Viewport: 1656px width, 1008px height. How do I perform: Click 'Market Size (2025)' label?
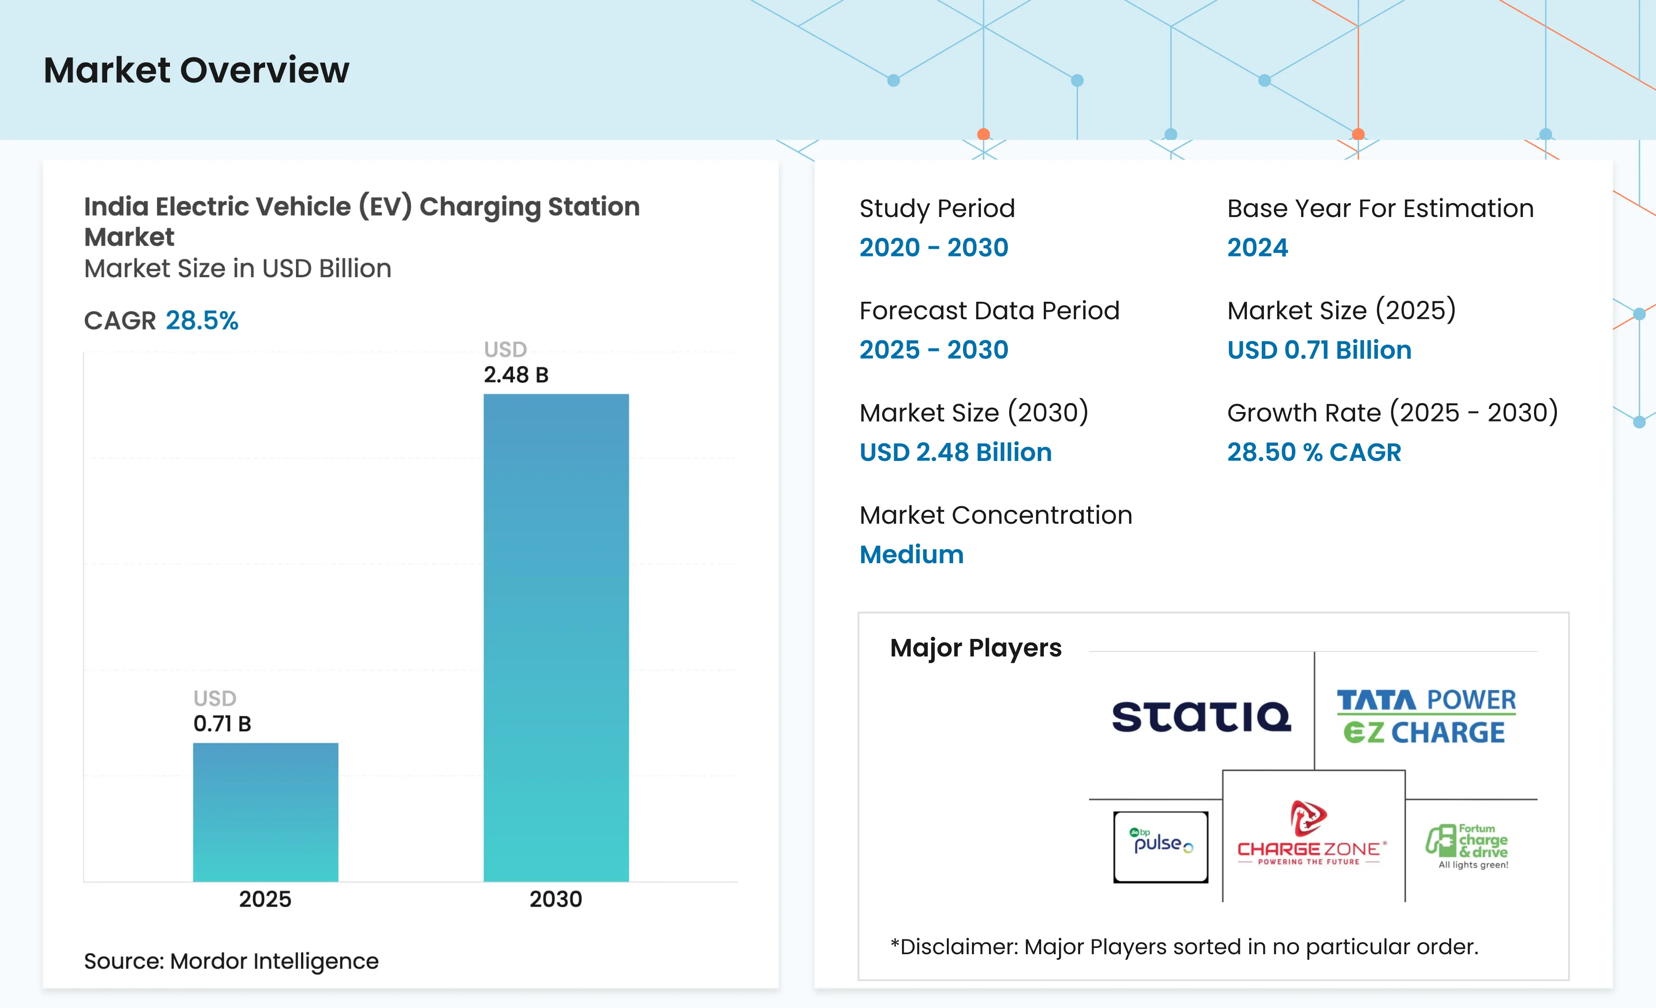pos(1342,310)
